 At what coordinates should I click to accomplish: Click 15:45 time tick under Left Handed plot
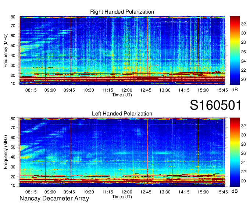click(x=222, y=192)
